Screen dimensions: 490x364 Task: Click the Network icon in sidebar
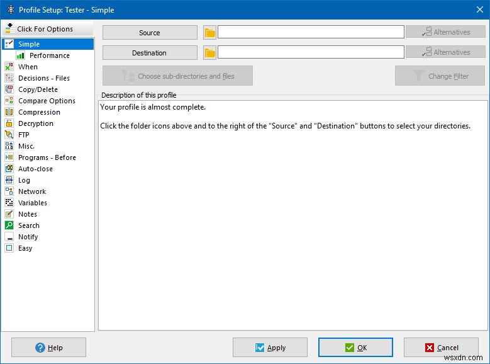point(9,191)
